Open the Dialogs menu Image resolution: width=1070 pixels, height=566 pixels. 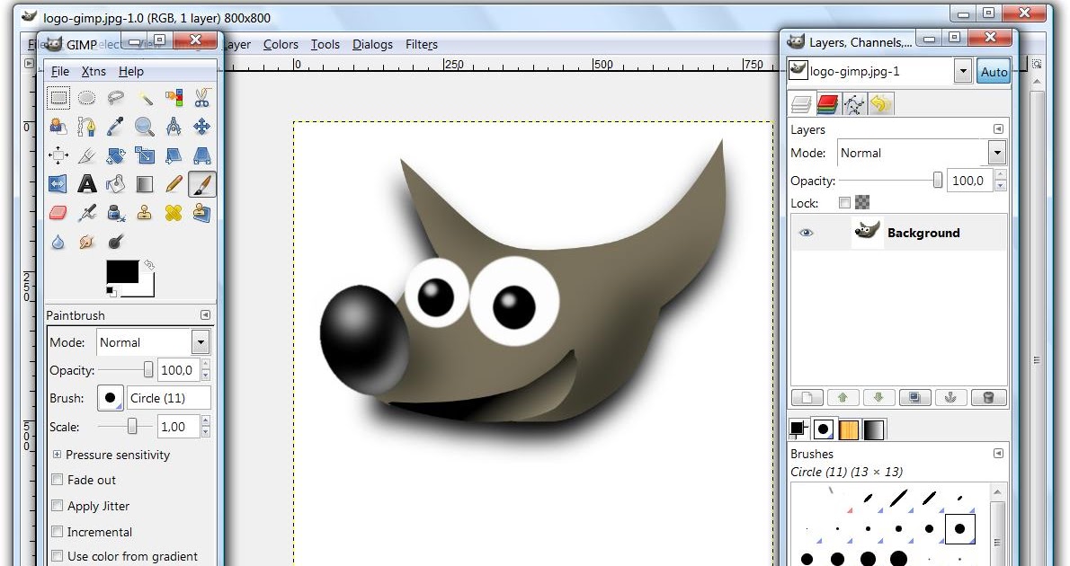(372, 44)
